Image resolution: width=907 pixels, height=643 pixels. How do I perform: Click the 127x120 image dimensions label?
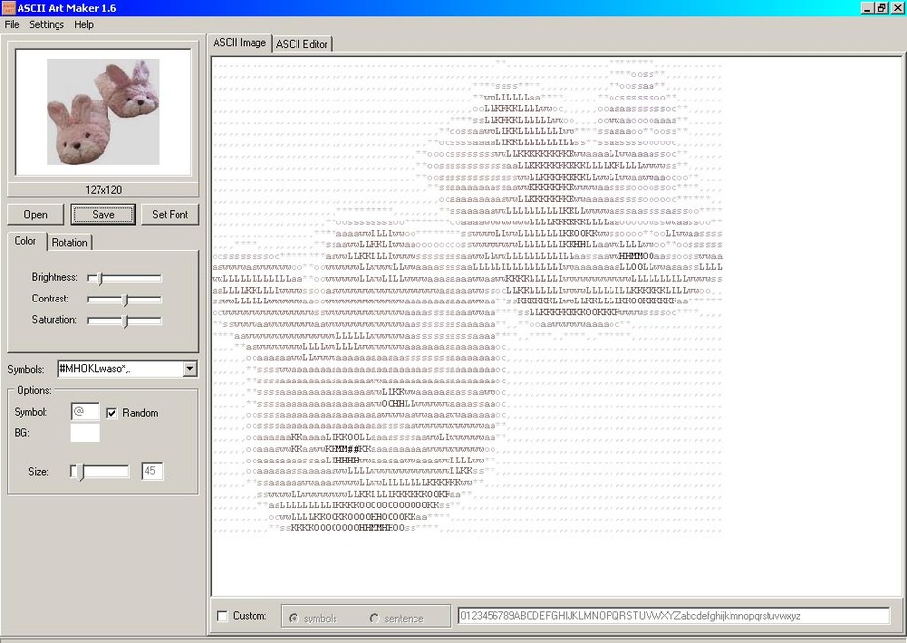click(103, 190)
